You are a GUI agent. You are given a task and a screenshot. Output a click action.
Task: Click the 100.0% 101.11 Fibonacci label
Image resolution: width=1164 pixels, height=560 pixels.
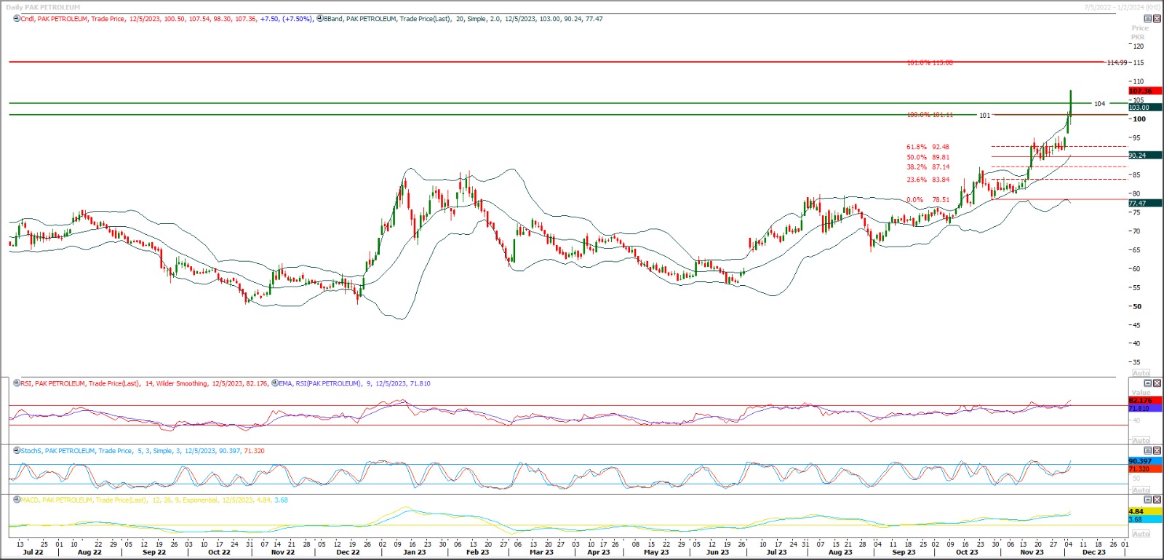click(x=930, y=115)
